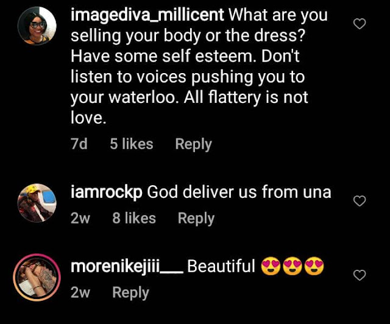Open imagediva_millicent username link
The image size is (390, 324).
[147, 15]
